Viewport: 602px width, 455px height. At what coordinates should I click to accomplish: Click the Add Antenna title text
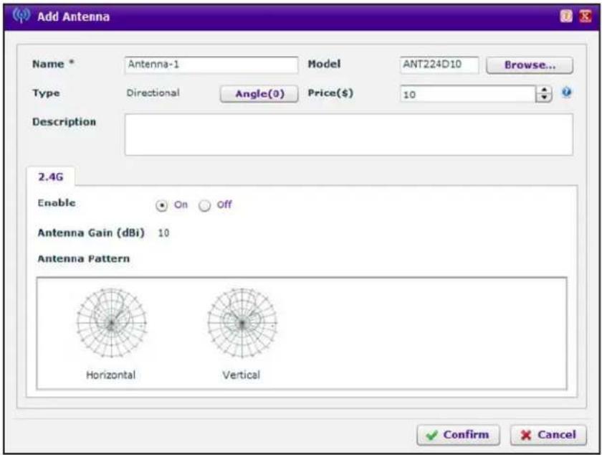click(x=73, y=17)
